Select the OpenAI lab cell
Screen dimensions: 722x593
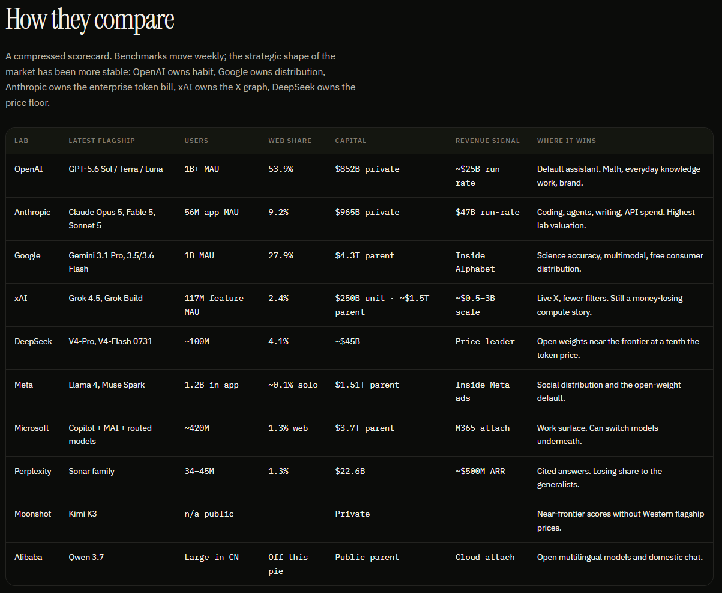click(x=29, y=169)
